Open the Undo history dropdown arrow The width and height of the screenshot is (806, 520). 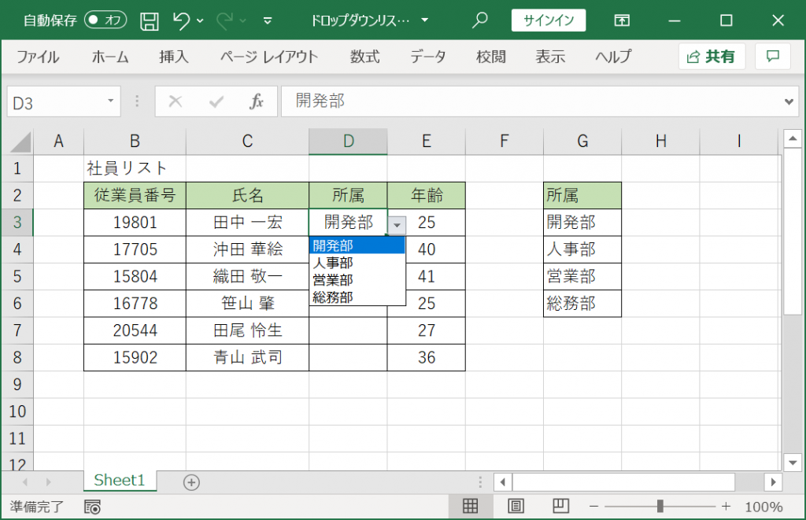point(200,21)
